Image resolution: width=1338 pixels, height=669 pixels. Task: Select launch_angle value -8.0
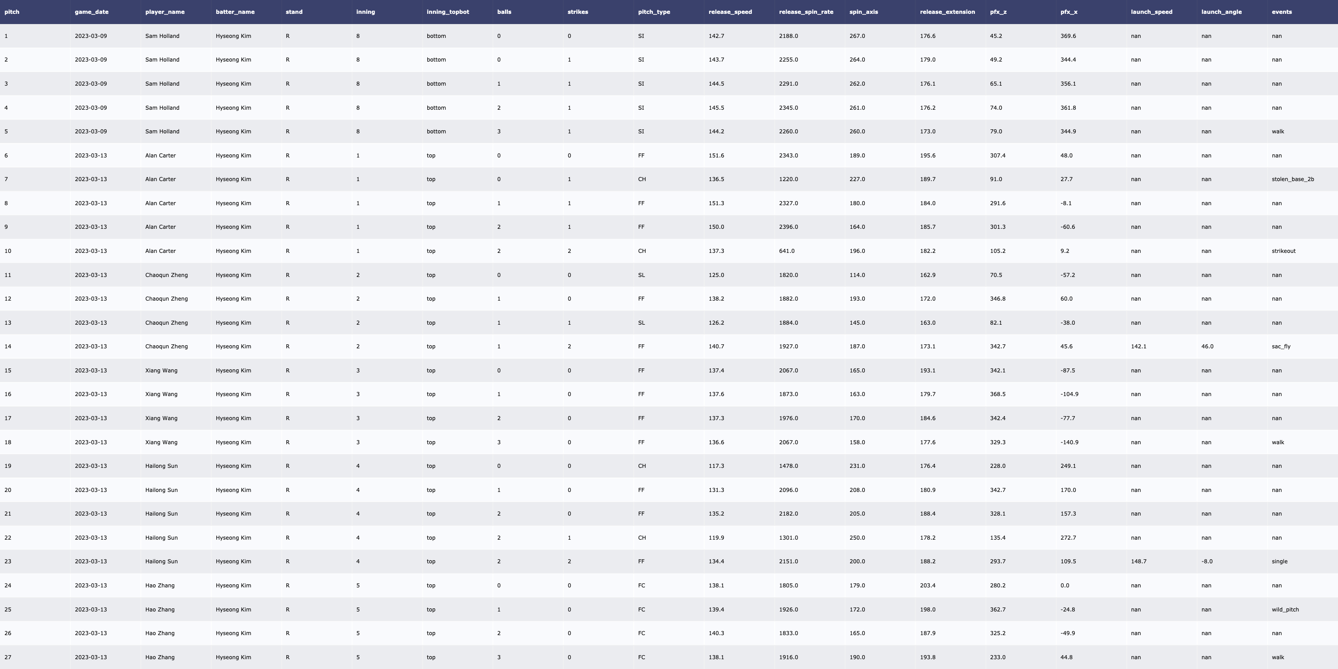point(1206,562)
